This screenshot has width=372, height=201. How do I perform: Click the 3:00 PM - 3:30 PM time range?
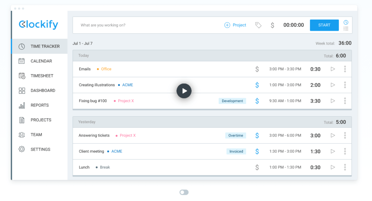285,69
